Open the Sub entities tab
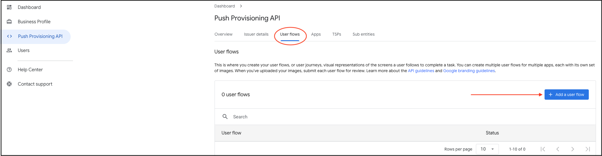 coord(364,34)
